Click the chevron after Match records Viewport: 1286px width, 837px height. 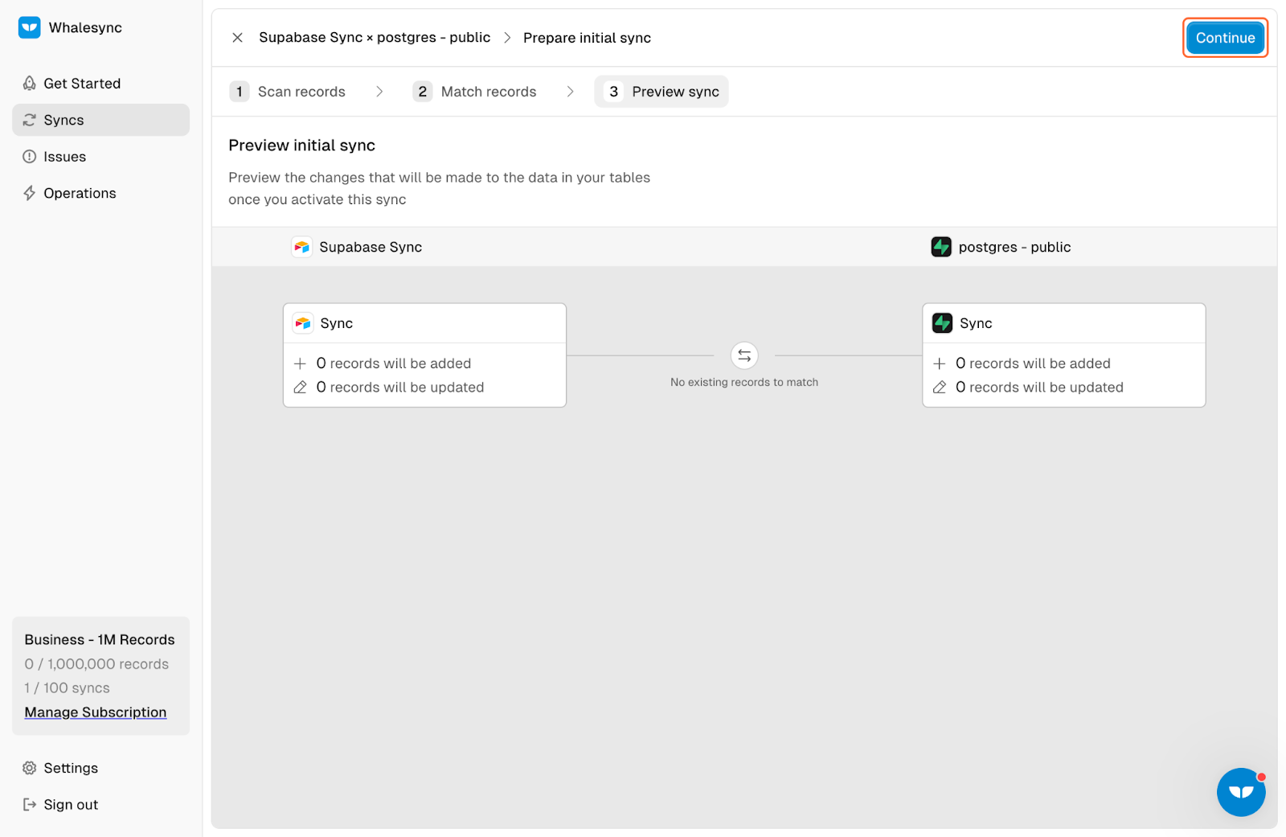[x=570, y=92]
